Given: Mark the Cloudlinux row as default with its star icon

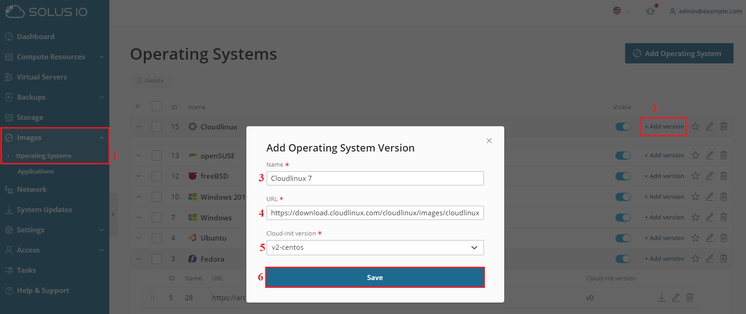Looking at the screenshot, I should (695, 126).
